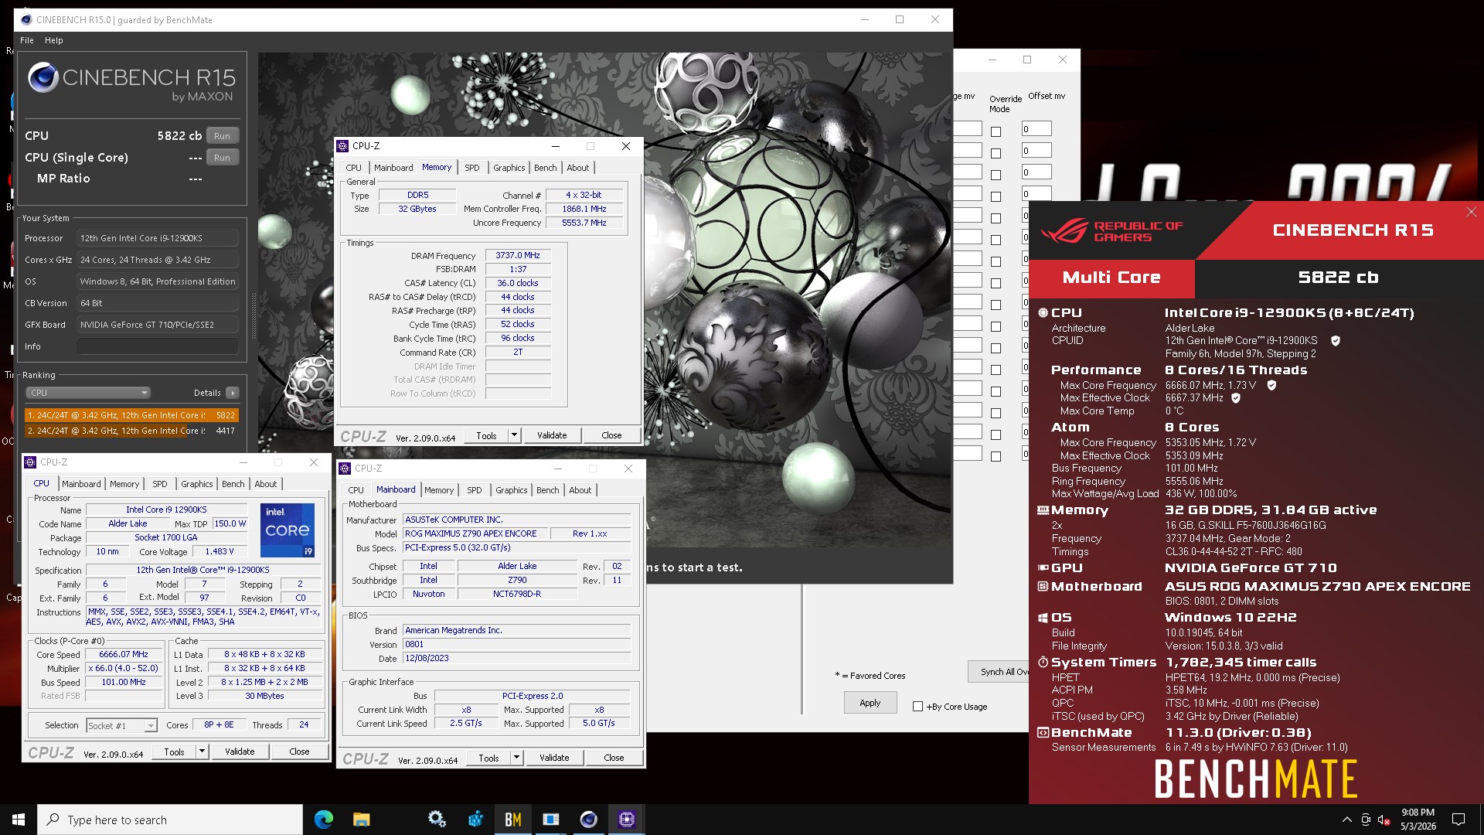This screenshot has width=1484, height=835.
Task: Close the BenchMate result panel
Action: point(1472,212)
